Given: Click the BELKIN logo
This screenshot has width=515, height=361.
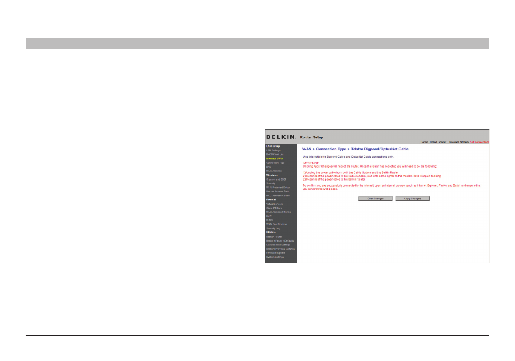Looking at the screenshot, I should click(x=281, y=137).
